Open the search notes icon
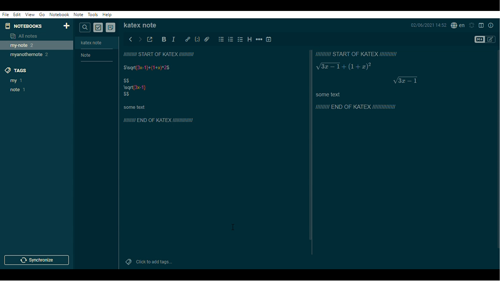This screenshot has width=502, height=282. pos(85,27)
